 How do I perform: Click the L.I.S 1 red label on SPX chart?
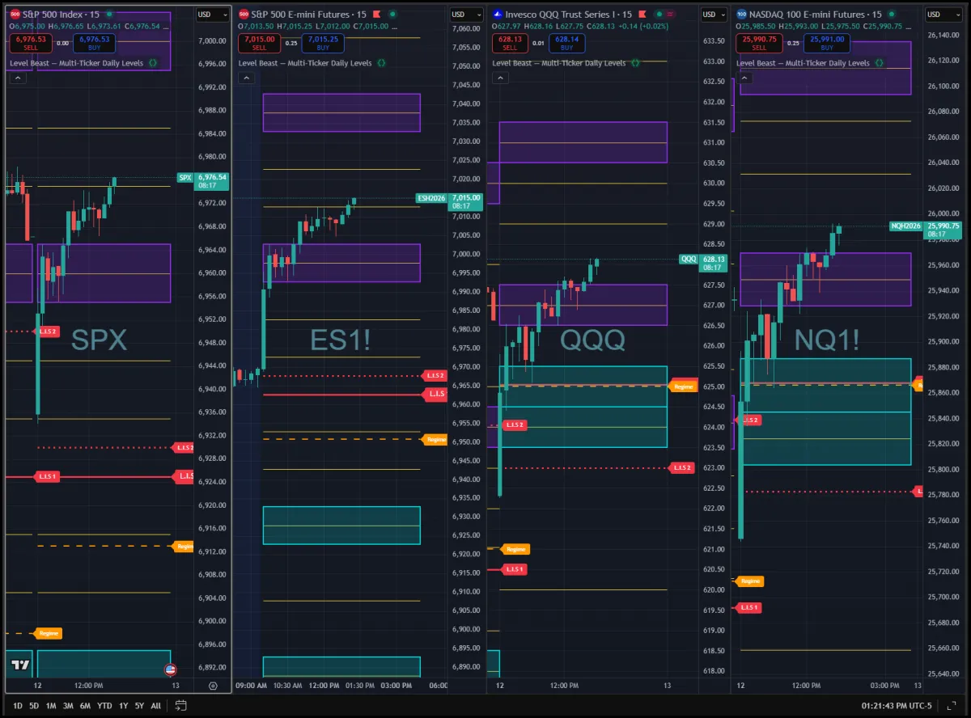pyautogui.click(x=47, y=477)
